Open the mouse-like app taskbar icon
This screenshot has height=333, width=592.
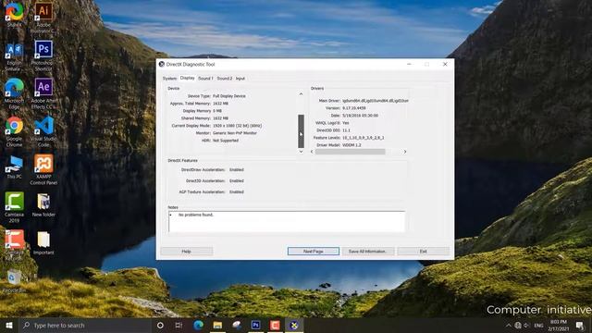pos(237,325)
